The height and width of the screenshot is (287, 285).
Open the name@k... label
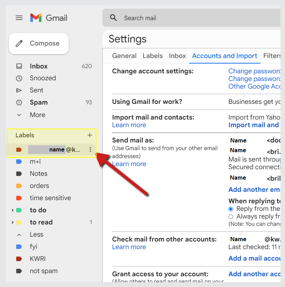[54, 149]
